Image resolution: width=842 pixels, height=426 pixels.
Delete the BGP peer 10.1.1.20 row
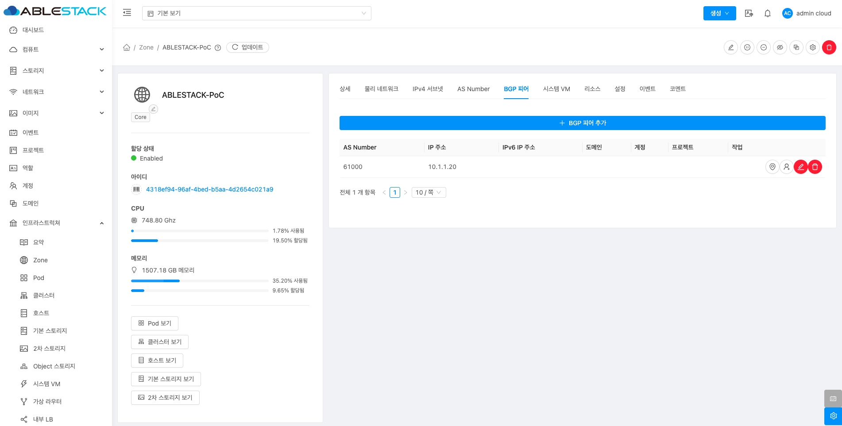(815, 167)
